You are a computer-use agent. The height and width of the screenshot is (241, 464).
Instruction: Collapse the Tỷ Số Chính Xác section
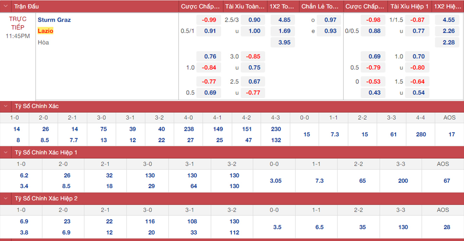click(5, 106)
